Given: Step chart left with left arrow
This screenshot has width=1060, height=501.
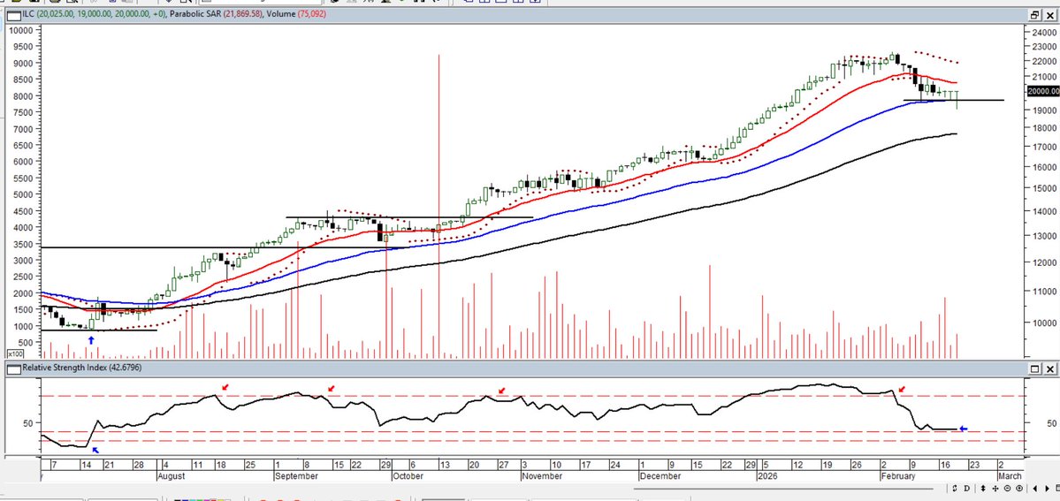Looking at the screenshot, I should [x=1035, y=488].
